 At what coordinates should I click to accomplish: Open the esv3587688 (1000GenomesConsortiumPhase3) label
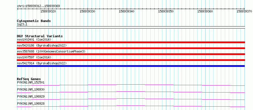[x=51, y=51]
